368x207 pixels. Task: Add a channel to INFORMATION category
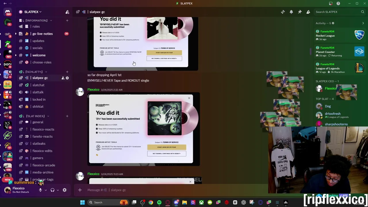67,20
